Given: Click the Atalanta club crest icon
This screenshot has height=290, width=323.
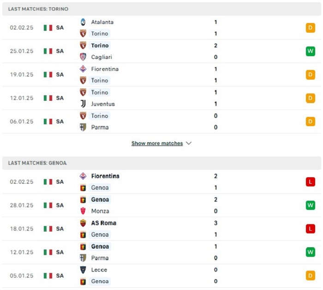Looking at the screenshot, I should (x=83, y=22).
